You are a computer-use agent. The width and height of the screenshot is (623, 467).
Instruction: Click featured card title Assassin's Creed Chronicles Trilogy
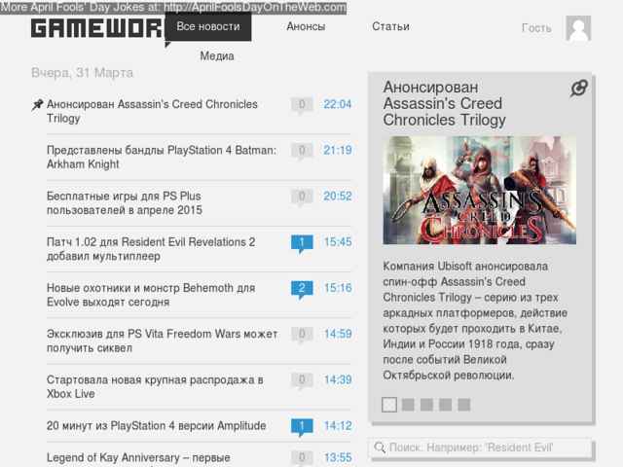click(444, 104)
